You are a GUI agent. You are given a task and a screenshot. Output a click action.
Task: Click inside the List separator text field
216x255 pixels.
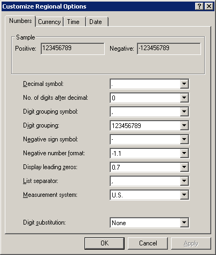(145, 181)
